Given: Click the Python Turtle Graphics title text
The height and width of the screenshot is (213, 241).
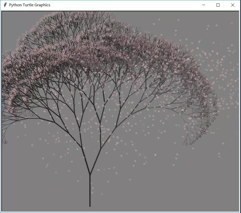Looking at the screenshot, I should click(x=30, y=5).
